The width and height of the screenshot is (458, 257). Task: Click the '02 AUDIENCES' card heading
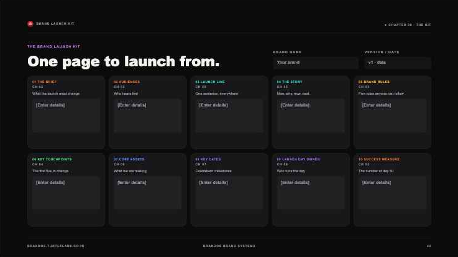(127, 82)
